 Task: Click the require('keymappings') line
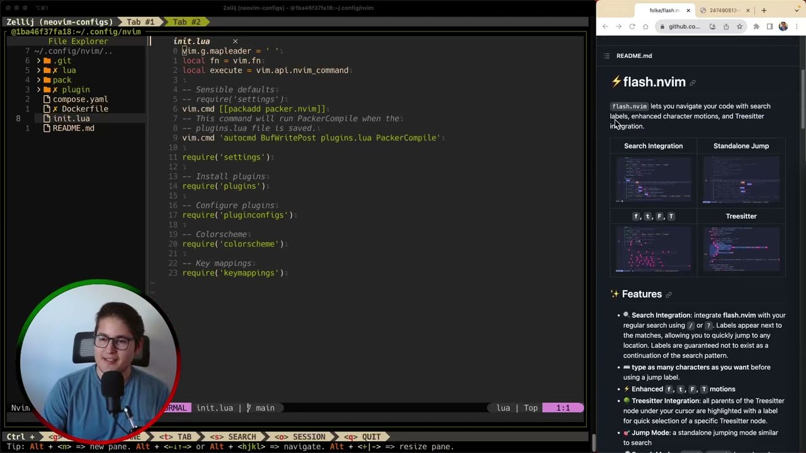click(233, 273)
